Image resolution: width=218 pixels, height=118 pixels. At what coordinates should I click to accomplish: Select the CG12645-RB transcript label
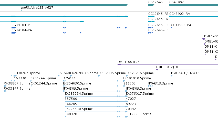click(158, 14)
